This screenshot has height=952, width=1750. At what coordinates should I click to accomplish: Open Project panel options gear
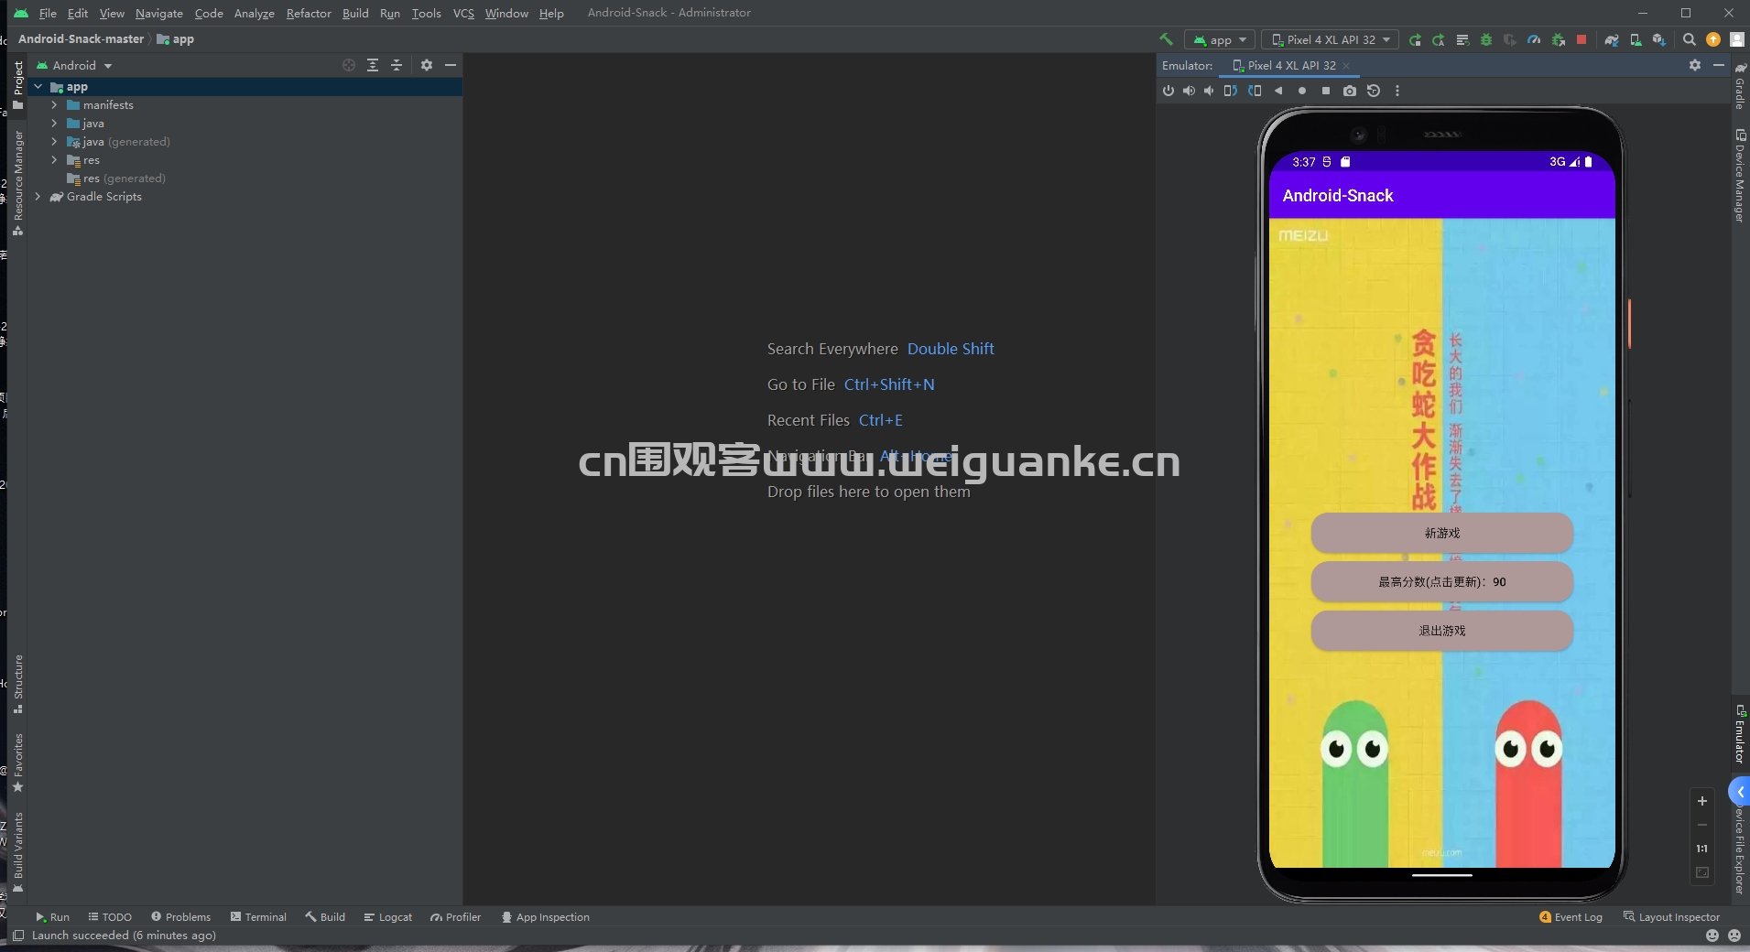pos(427,65)
